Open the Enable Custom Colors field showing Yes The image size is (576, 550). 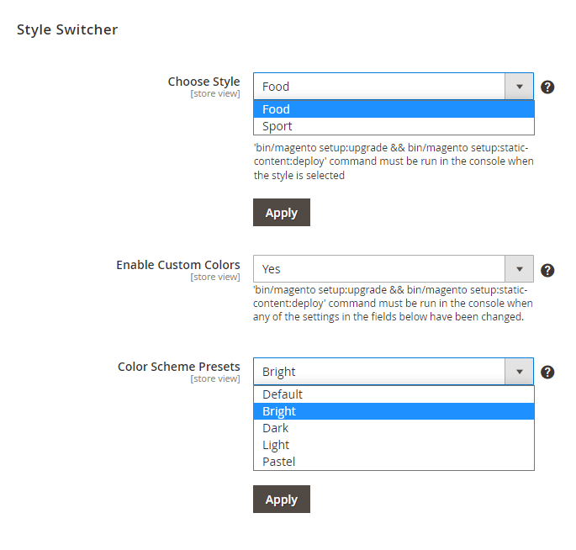point(394,269)
